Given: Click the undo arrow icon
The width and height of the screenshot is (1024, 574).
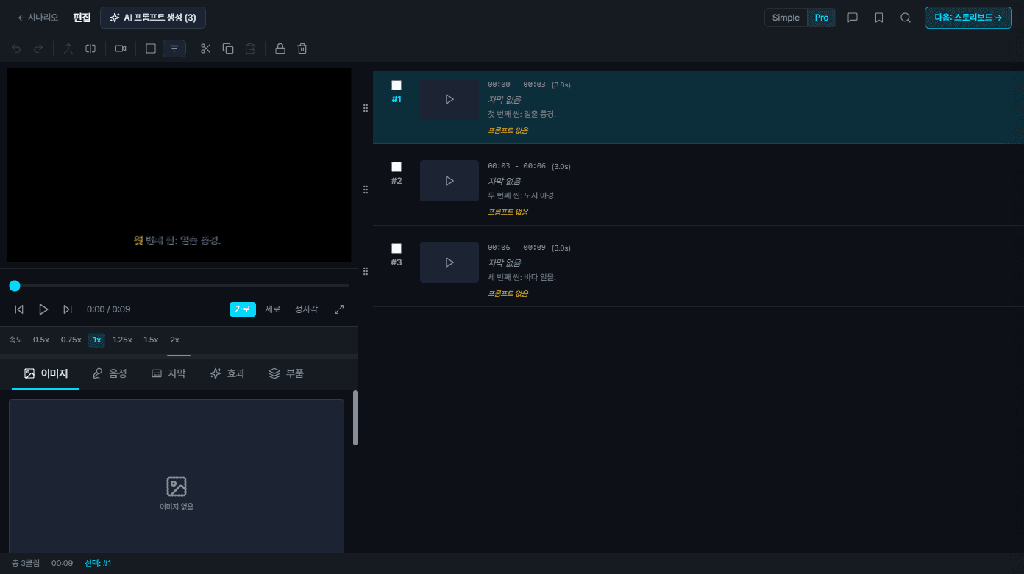Looking at the screenshot, I should point(16,49).
